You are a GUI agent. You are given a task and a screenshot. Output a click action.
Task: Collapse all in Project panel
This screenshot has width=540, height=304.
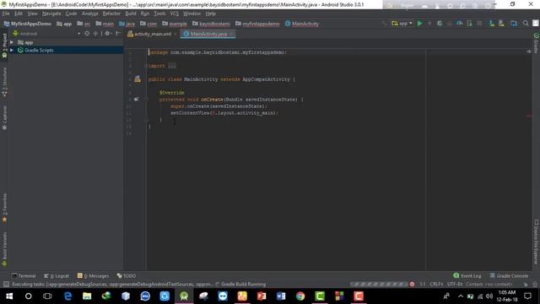(x=95, y=34)
